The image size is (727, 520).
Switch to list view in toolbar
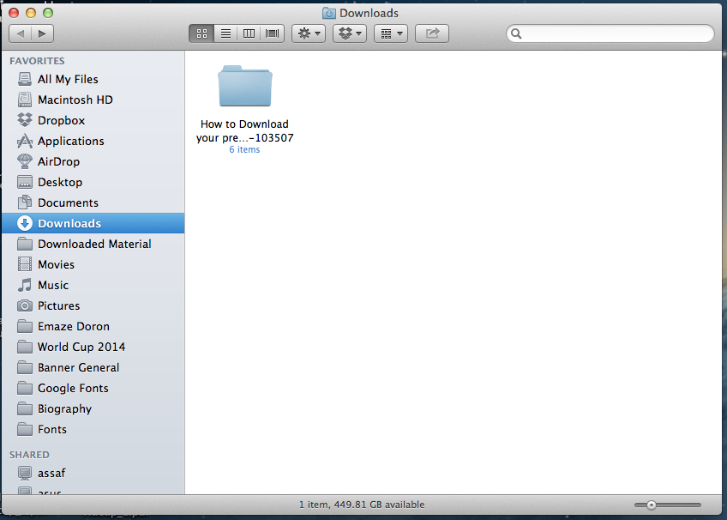(x=225, y=33)
